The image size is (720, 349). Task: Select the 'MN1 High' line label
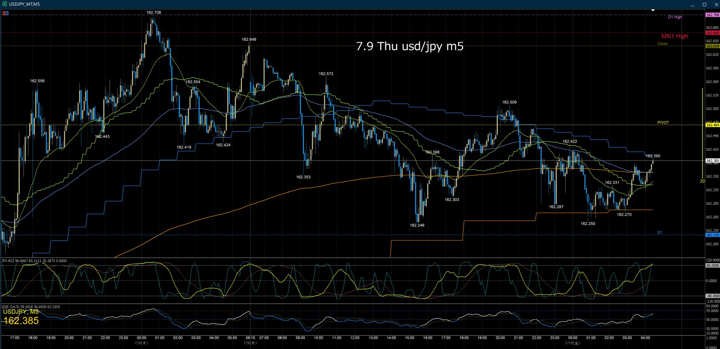(x=675, y=36)
